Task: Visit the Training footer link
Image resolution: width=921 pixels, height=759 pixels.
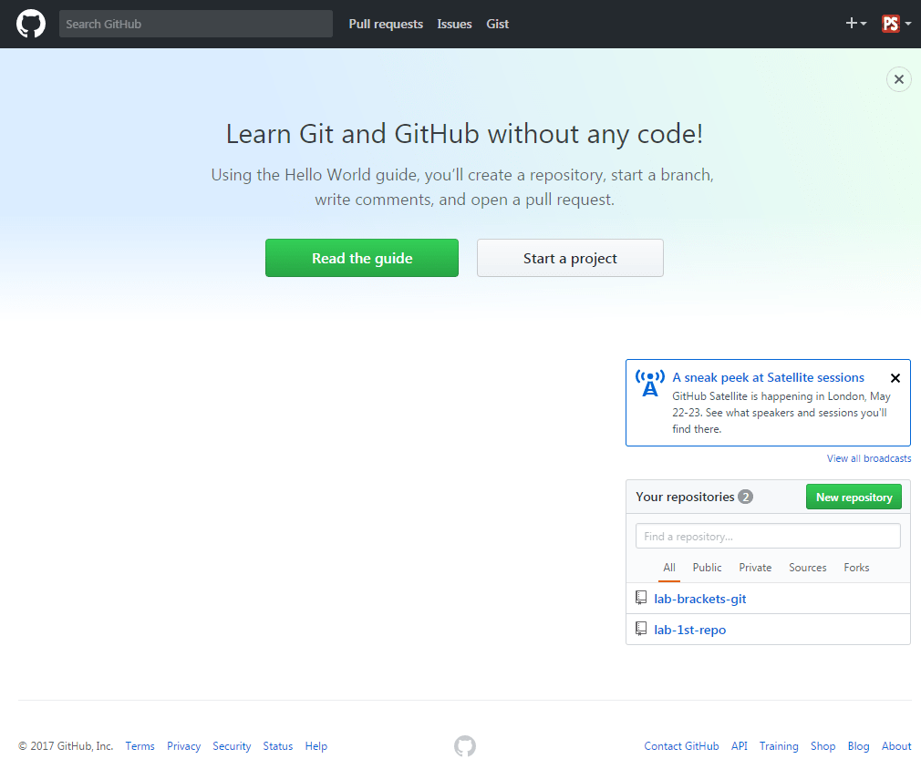Action: click(779, 746)
